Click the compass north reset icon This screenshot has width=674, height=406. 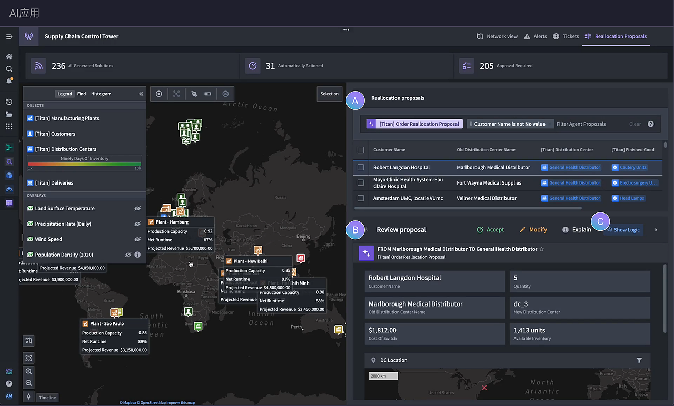click(29, 397)
